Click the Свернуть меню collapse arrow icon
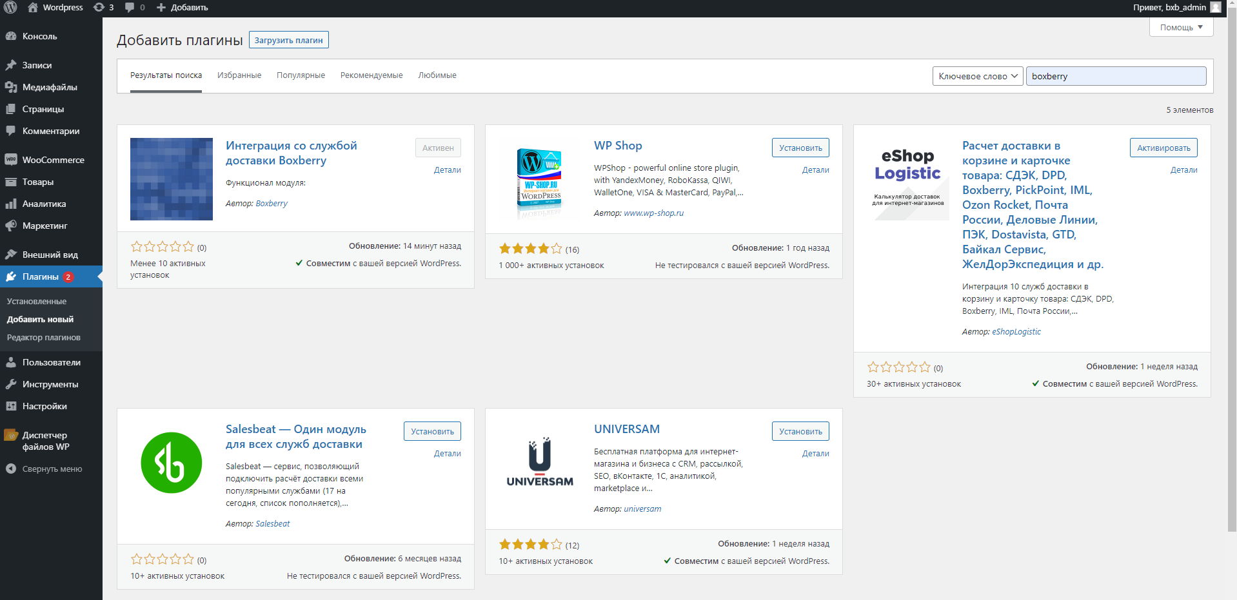 pos(11,469)
